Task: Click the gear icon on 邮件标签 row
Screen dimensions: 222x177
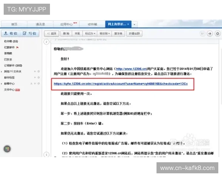Action: 38,77
